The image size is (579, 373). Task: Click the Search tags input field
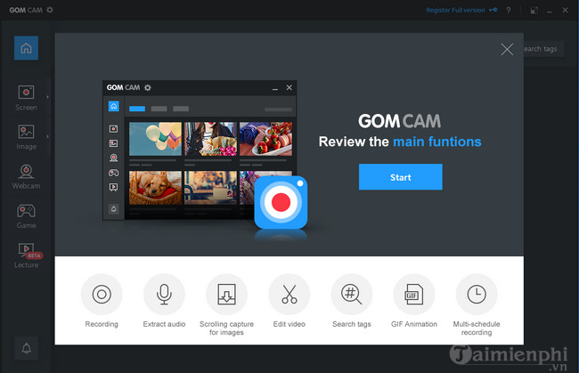pyautogui.click(x=543, y=49)
